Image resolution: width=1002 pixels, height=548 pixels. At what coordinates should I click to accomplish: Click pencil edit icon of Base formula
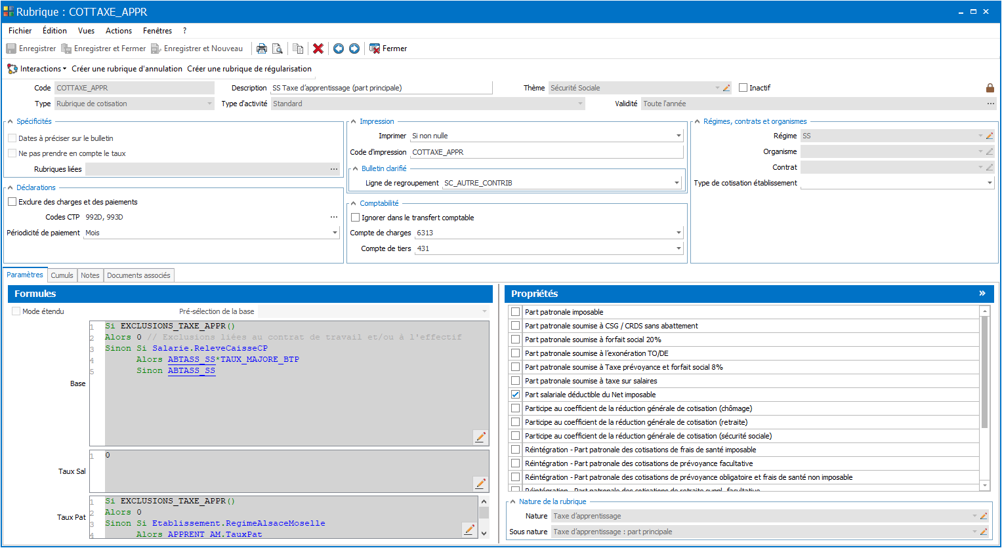point(480,437)
